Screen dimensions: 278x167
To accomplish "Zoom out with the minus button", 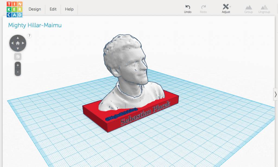I will tap(18, 72).
